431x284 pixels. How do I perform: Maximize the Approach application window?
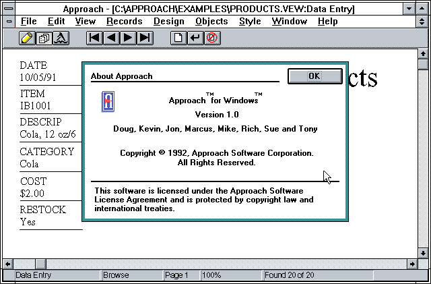pos(422,9)
